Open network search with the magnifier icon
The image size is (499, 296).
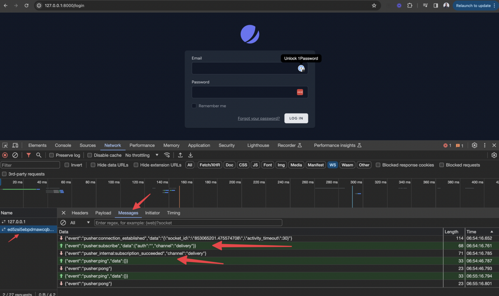coord(39,155)
